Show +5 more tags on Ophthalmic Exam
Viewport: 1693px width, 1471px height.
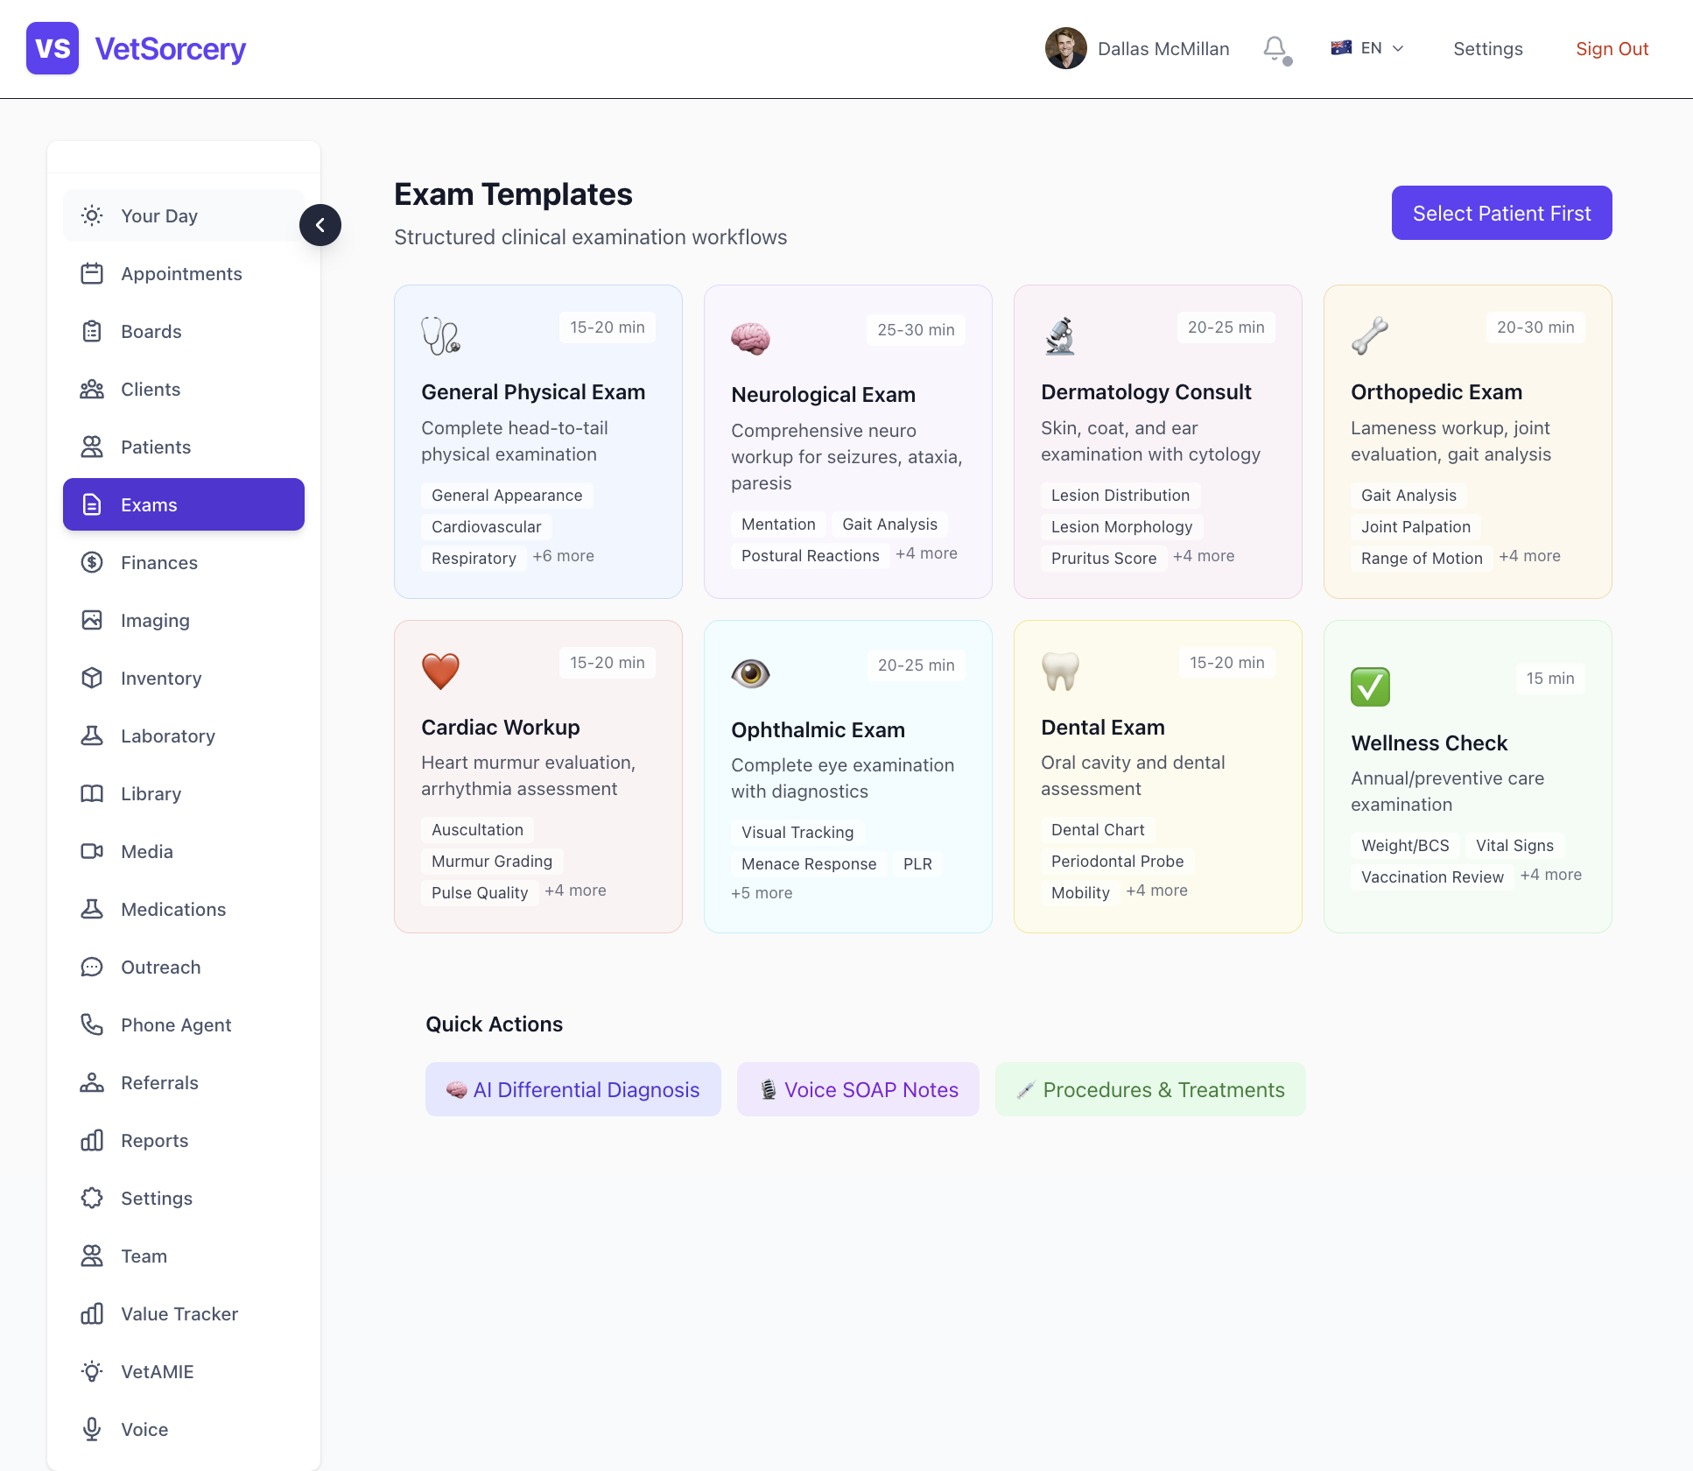click(x=762, y=893)
